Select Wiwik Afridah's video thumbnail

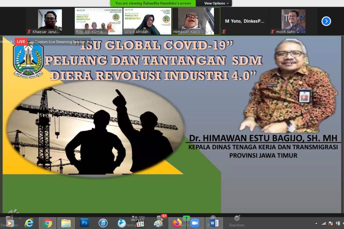tap(147, 21)
